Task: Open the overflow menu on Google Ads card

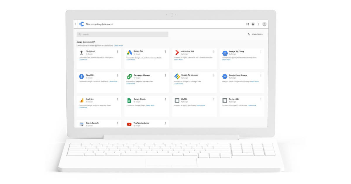Action: [x=166, y=51]
